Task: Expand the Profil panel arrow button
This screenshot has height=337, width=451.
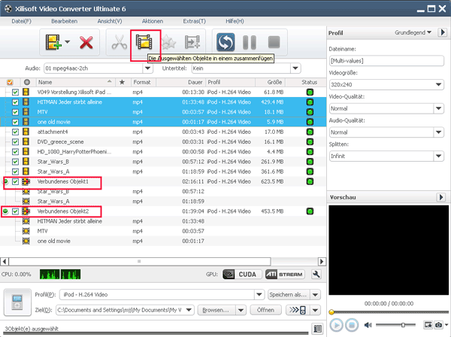Action: pyautogui.click(x=443, y=32)
